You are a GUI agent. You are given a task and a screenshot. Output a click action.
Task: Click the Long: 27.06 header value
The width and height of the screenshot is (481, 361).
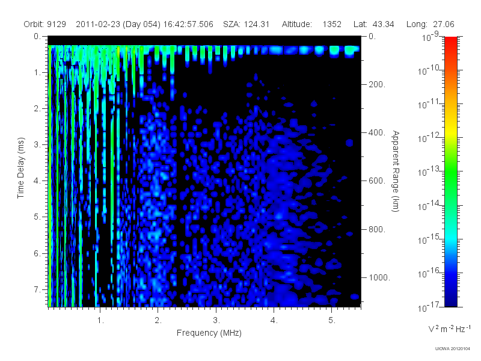(x=430, y=24)
